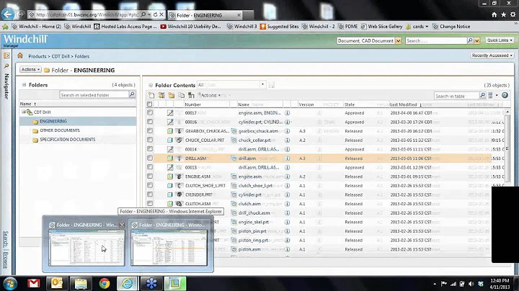This screenshot has height=291, width=519.
Task: Click the magnifier in Folders search field
Action: tap(132, 94)
